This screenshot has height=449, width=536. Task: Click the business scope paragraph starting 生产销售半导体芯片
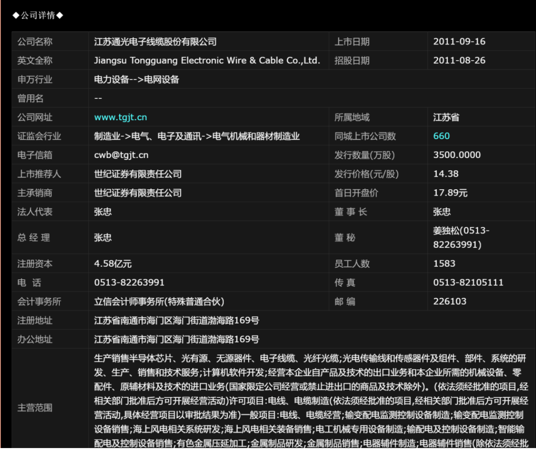[311, 401]
